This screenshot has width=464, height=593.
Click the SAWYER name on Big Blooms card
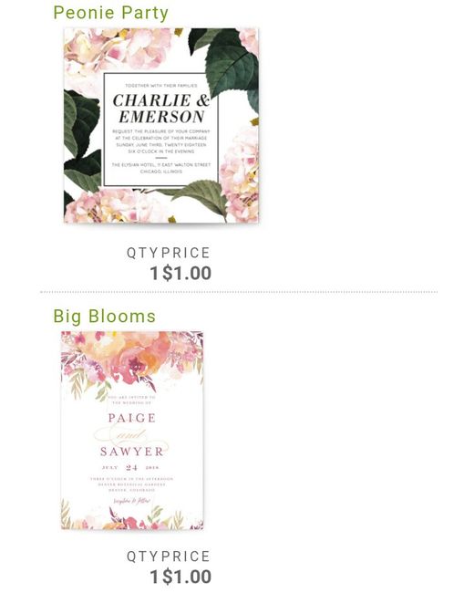point(132,452)
